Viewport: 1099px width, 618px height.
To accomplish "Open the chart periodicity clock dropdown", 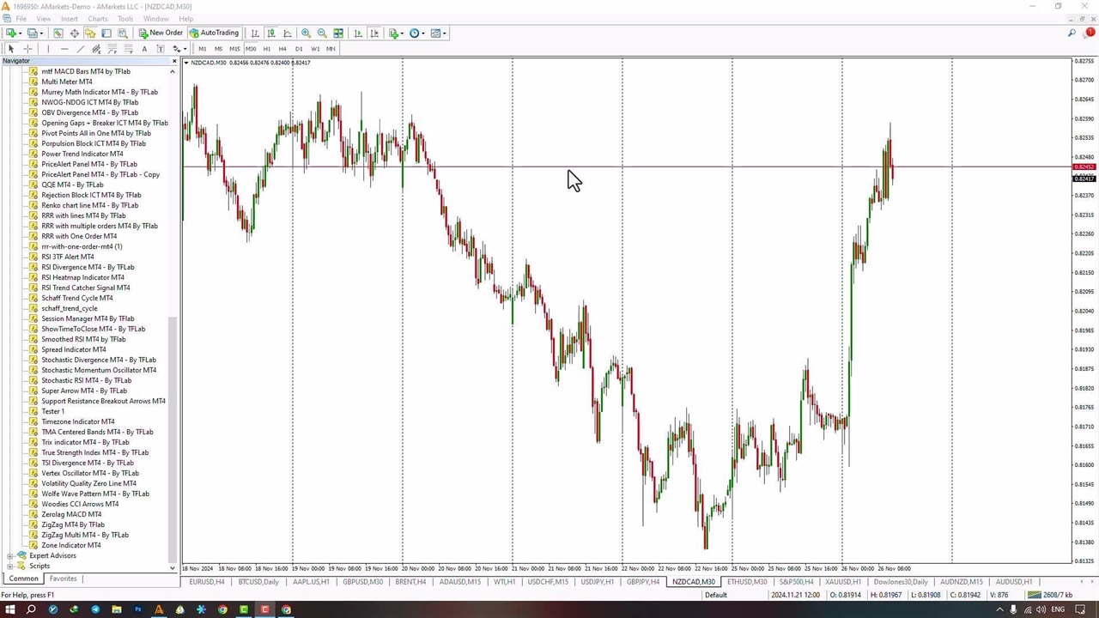I will coord(416,33).
